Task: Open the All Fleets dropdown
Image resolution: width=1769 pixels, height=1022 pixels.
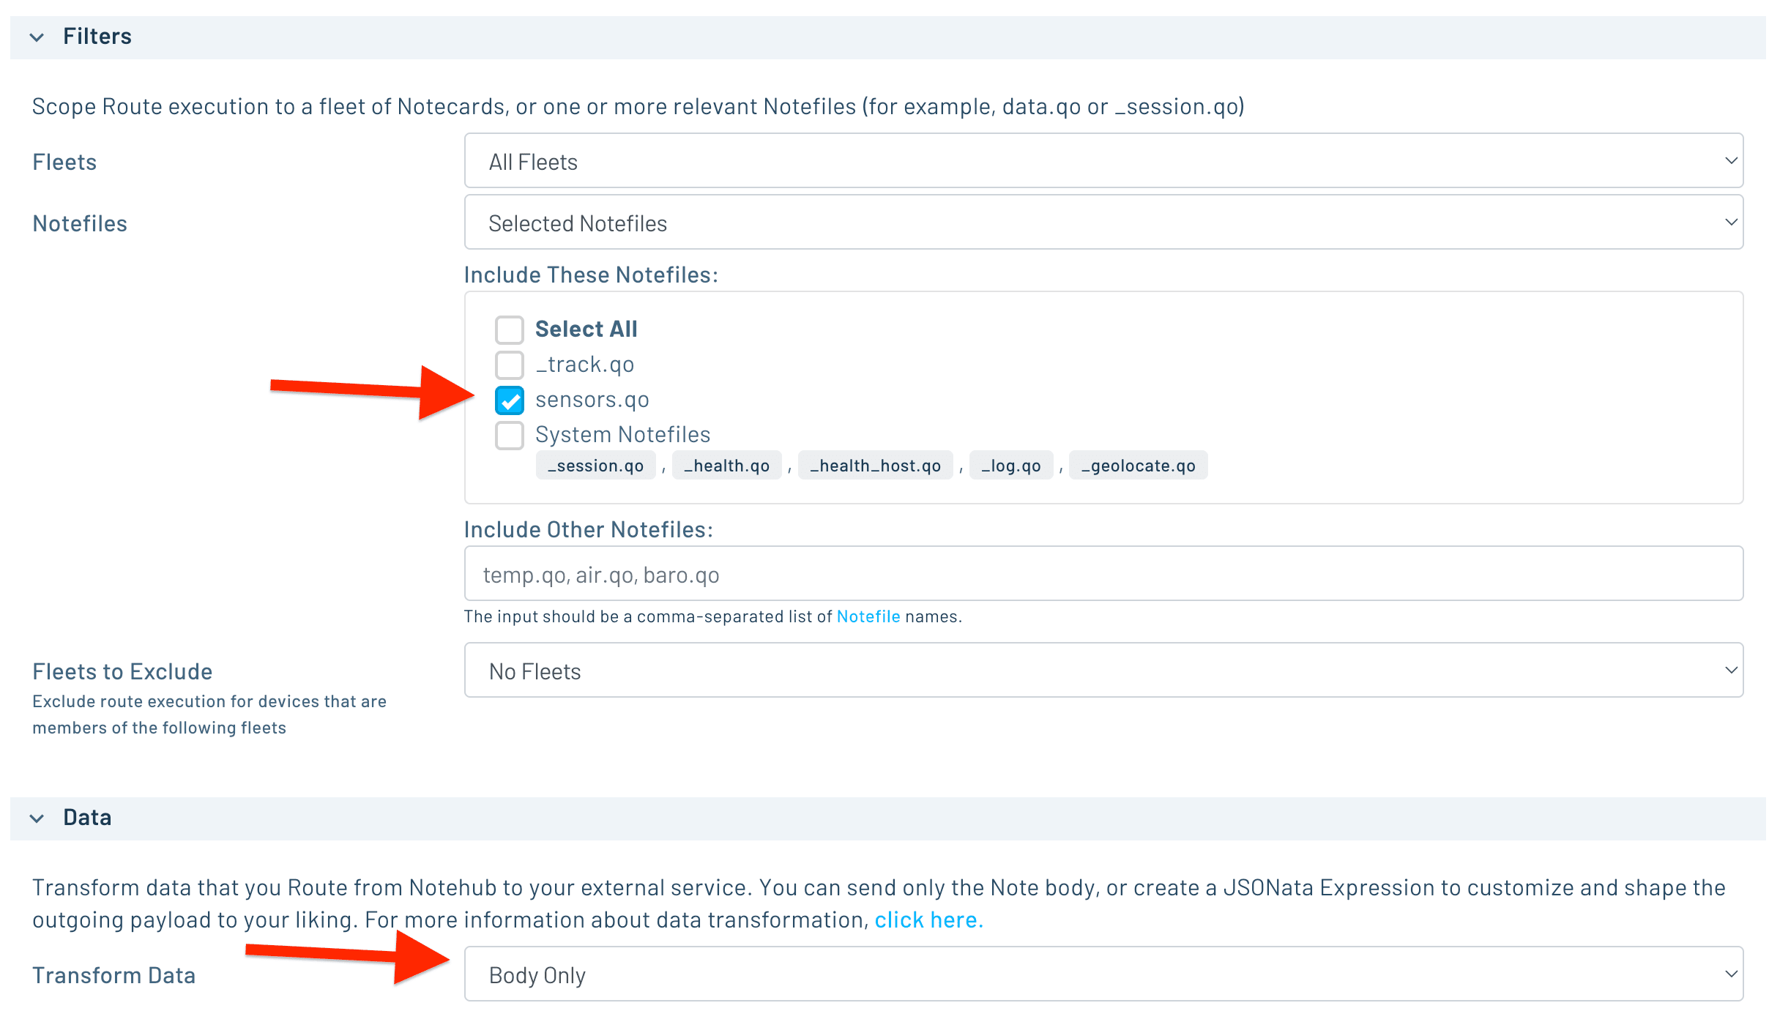Action: [1103, 161]
